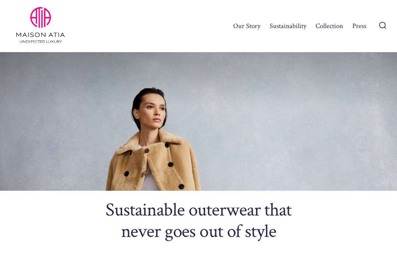Open the Collection navigation link

tap(329, 26)
